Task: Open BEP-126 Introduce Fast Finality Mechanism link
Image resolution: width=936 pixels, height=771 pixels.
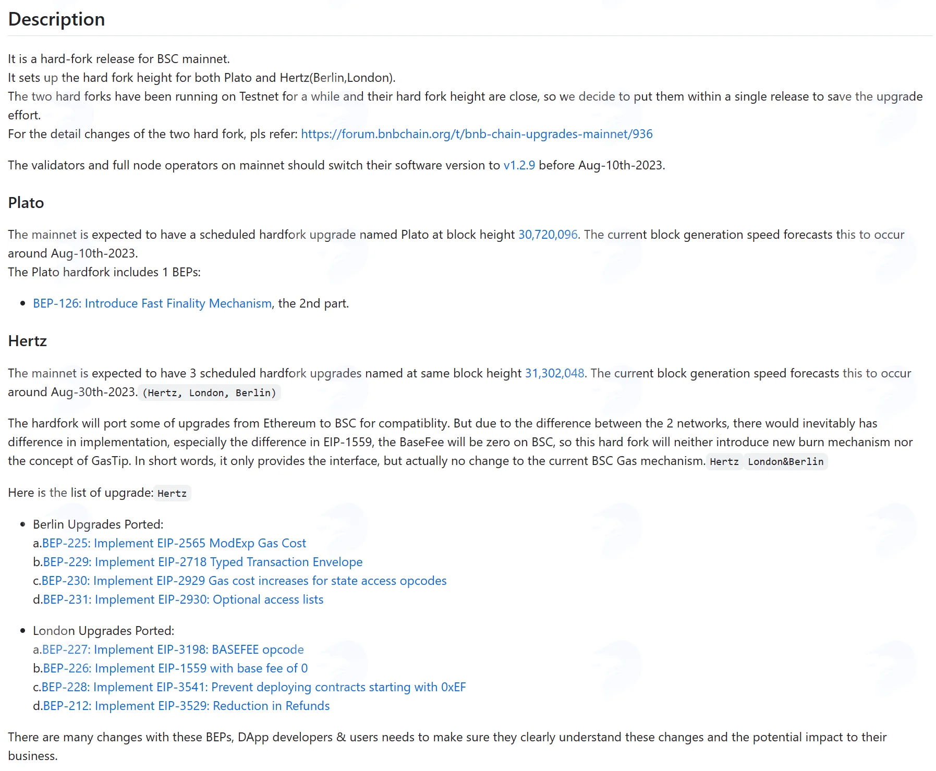Action: click(x=152, y=303)
